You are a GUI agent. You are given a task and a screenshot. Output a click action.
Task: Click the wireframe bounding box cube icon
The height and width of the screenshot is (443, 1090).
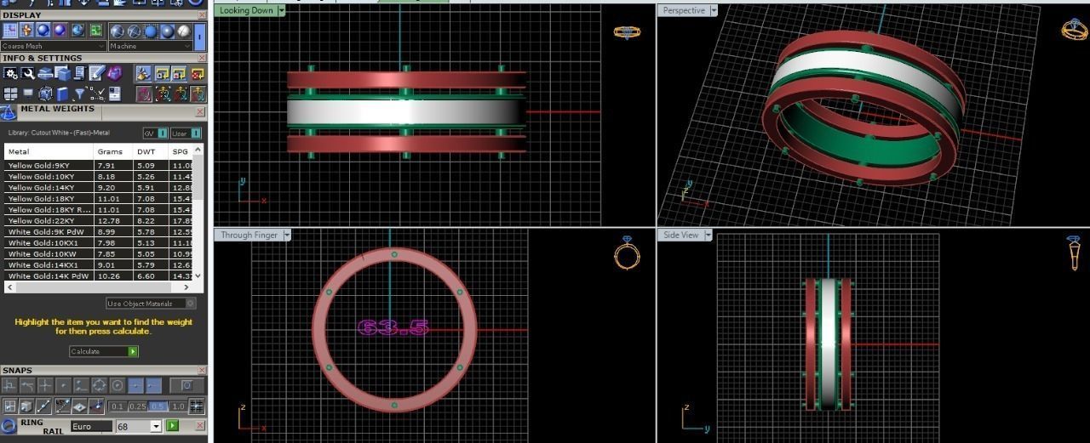pos(45,94)
